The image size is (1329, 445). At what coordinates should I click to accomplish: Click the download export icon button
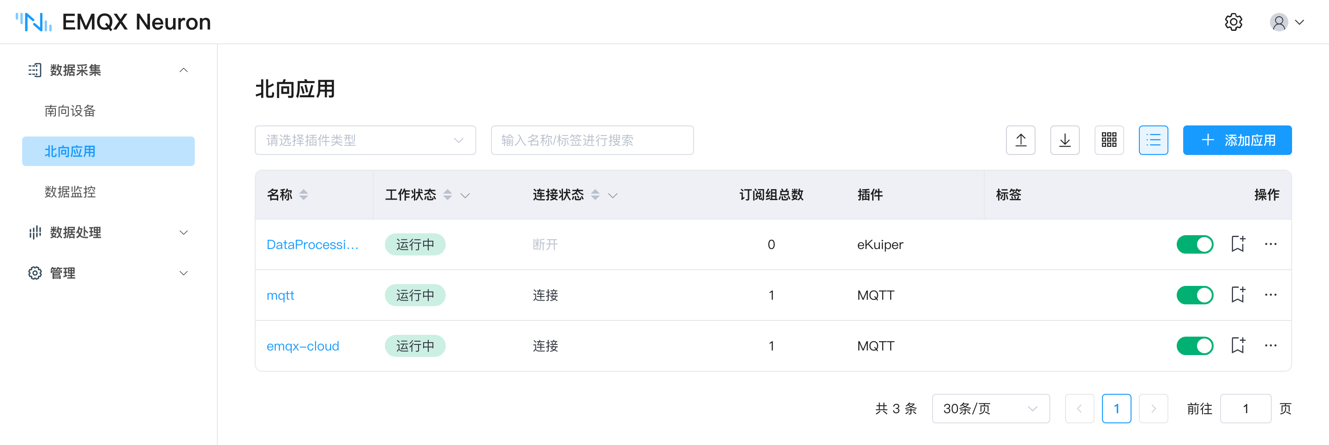[1065, 140]
